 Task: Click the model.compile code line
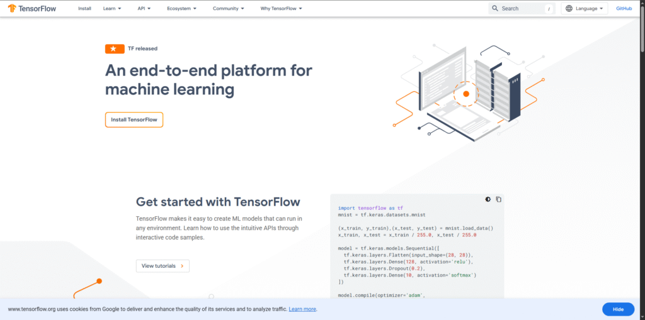(380, 295)
